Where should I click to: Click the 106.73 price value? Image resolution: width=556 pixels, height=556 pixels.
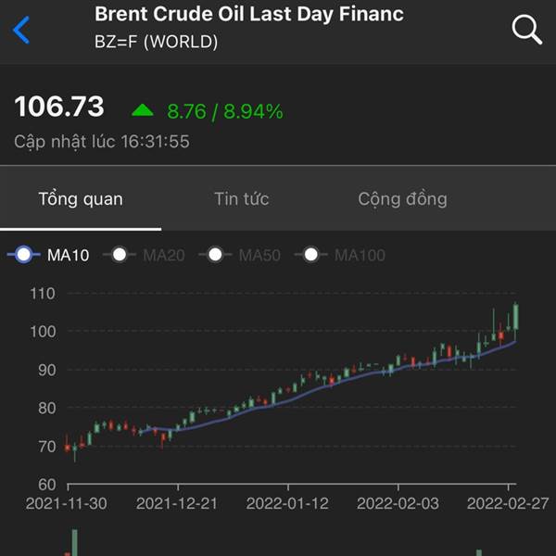[x=59, y=107]
